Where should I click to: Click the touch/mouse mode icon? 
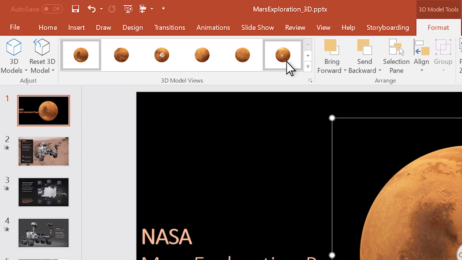point(143,9)
